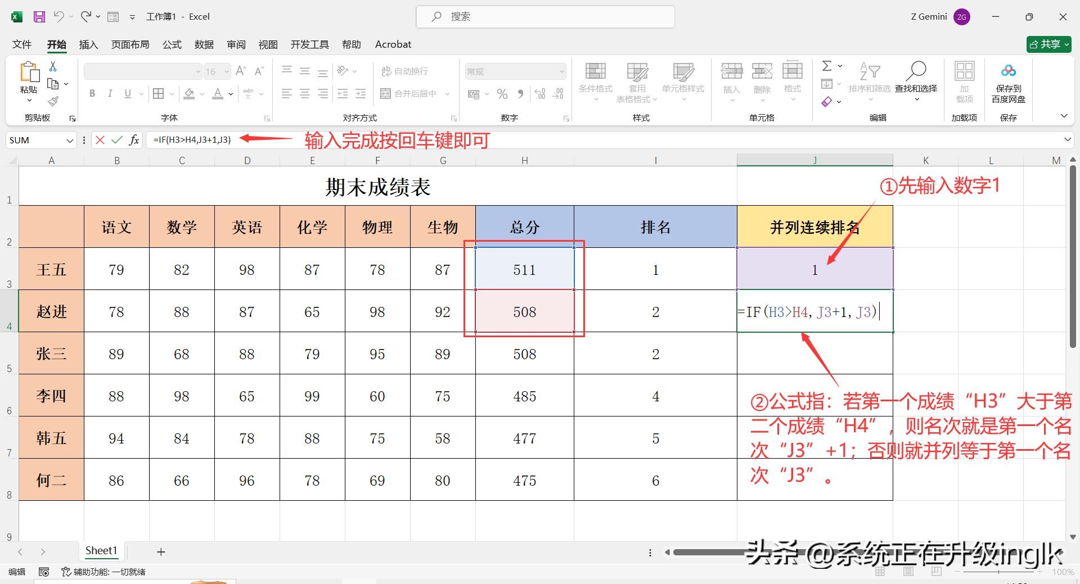Click the Cut scissors icon
Screen dimensions: 1080x584
pyautogui.click(x=53, y=66)
